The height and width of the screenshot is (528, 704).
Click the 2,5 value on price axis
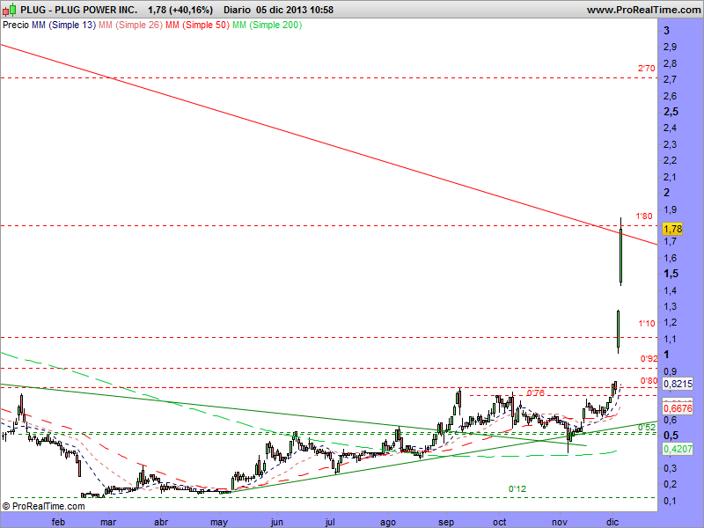tap(671, 112)
